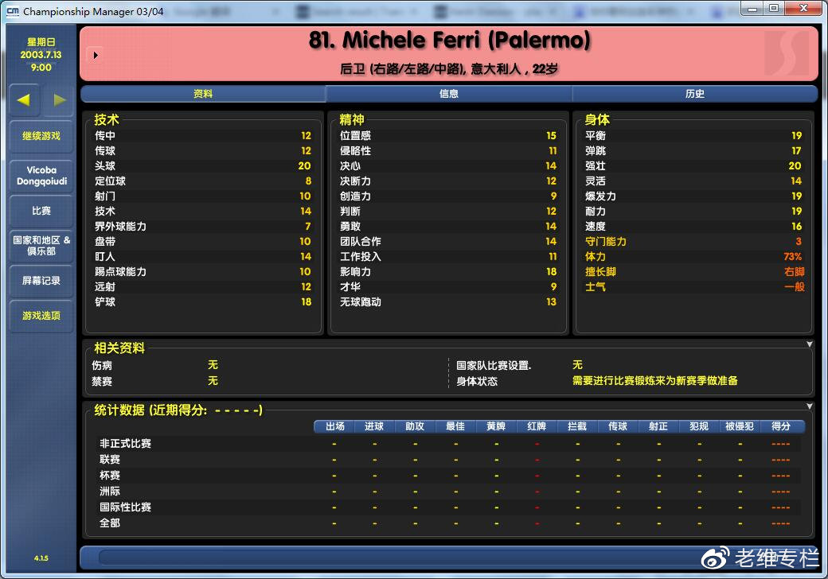Click the 无球跑动 attribute row
Screen dimensions: 828x579
point(447,301)
